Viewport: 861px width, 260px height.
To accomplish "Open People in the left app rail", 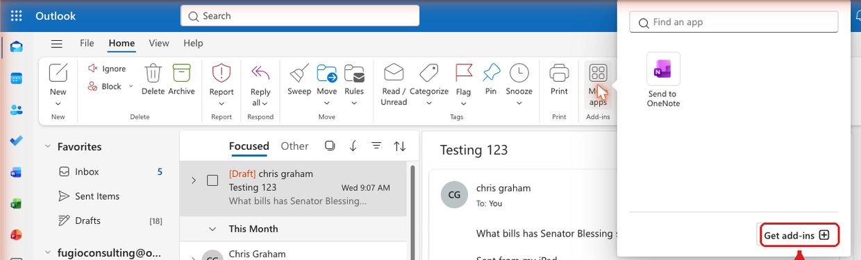I will (x=17, y=110).
